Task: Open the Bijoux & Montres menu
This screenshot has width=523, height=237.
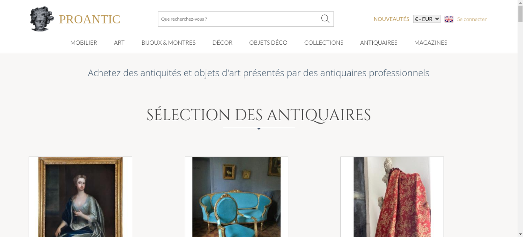Action: (x=168, y=43)
